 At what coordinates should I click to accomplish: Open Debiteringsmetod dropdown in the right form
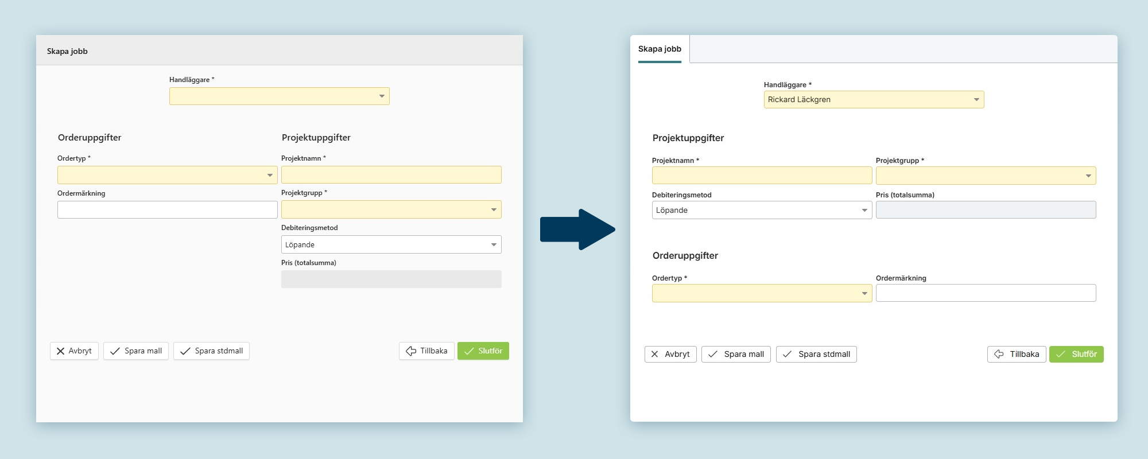(x=762, y=211)
